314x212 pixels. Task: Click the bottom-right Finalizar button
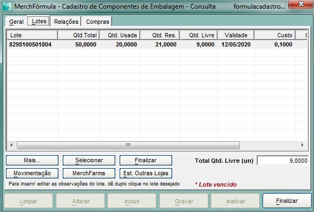coord(287,201)
